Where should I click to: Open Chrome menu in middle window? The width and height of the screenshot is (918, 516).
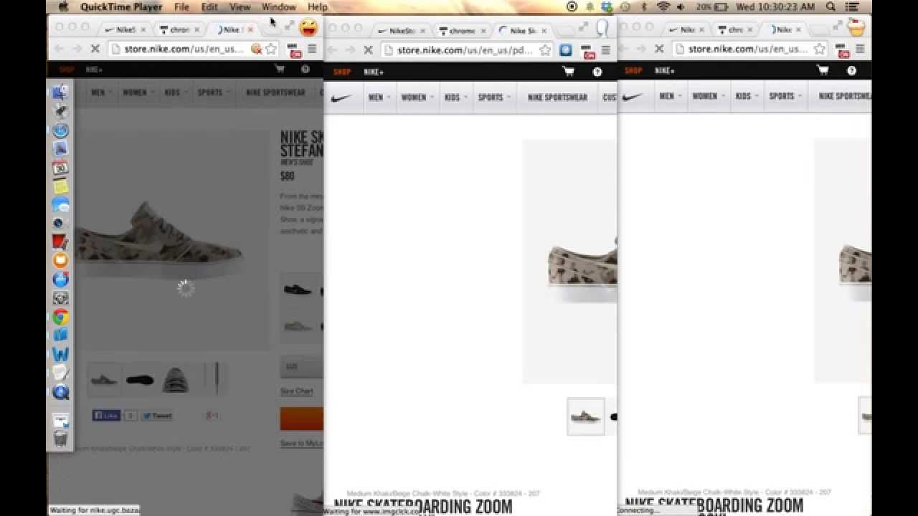tap(605, 50)
